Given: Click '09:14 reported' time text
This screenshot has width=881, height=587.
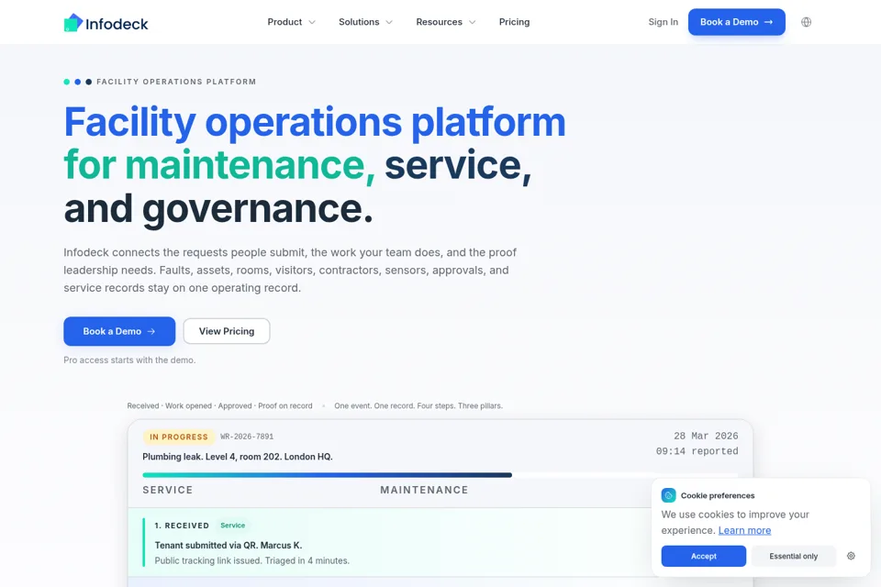Looking at the screenshot, I should [x=697, y=451].
